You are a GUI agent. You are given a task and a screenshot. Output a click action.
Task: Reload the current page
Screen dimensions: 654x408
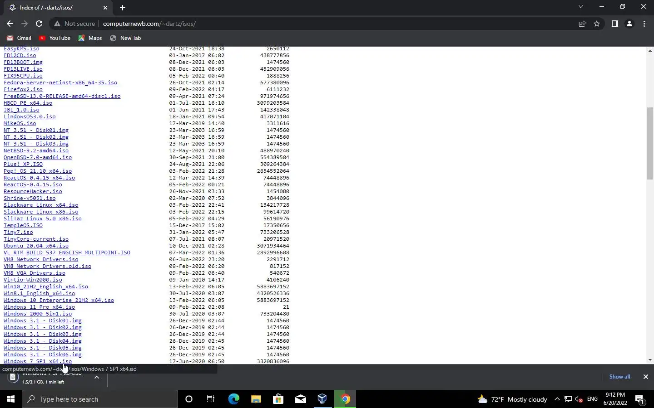coord(39,24)
